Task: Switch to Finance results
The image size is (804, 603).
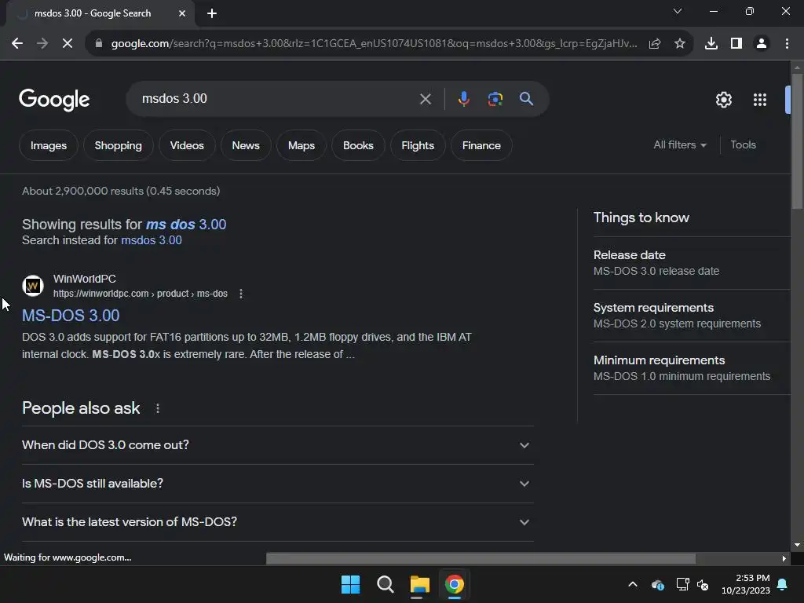Action: 481,145
